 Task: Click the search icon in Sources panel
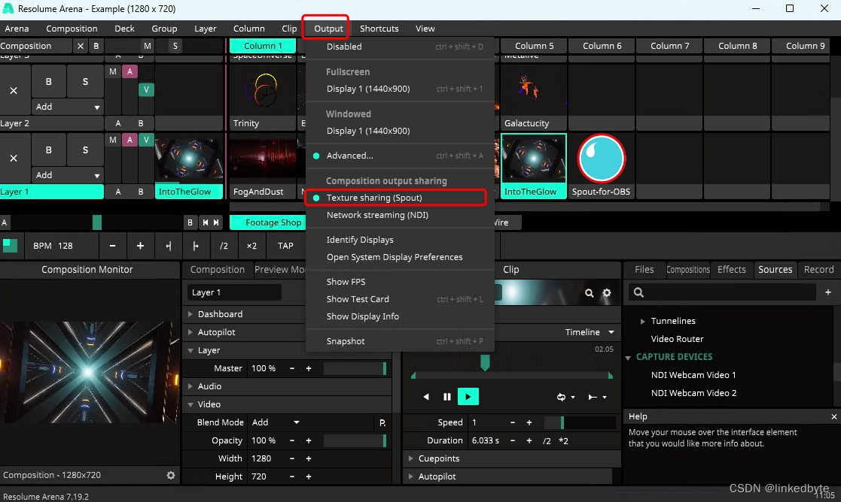coord(638,292)
